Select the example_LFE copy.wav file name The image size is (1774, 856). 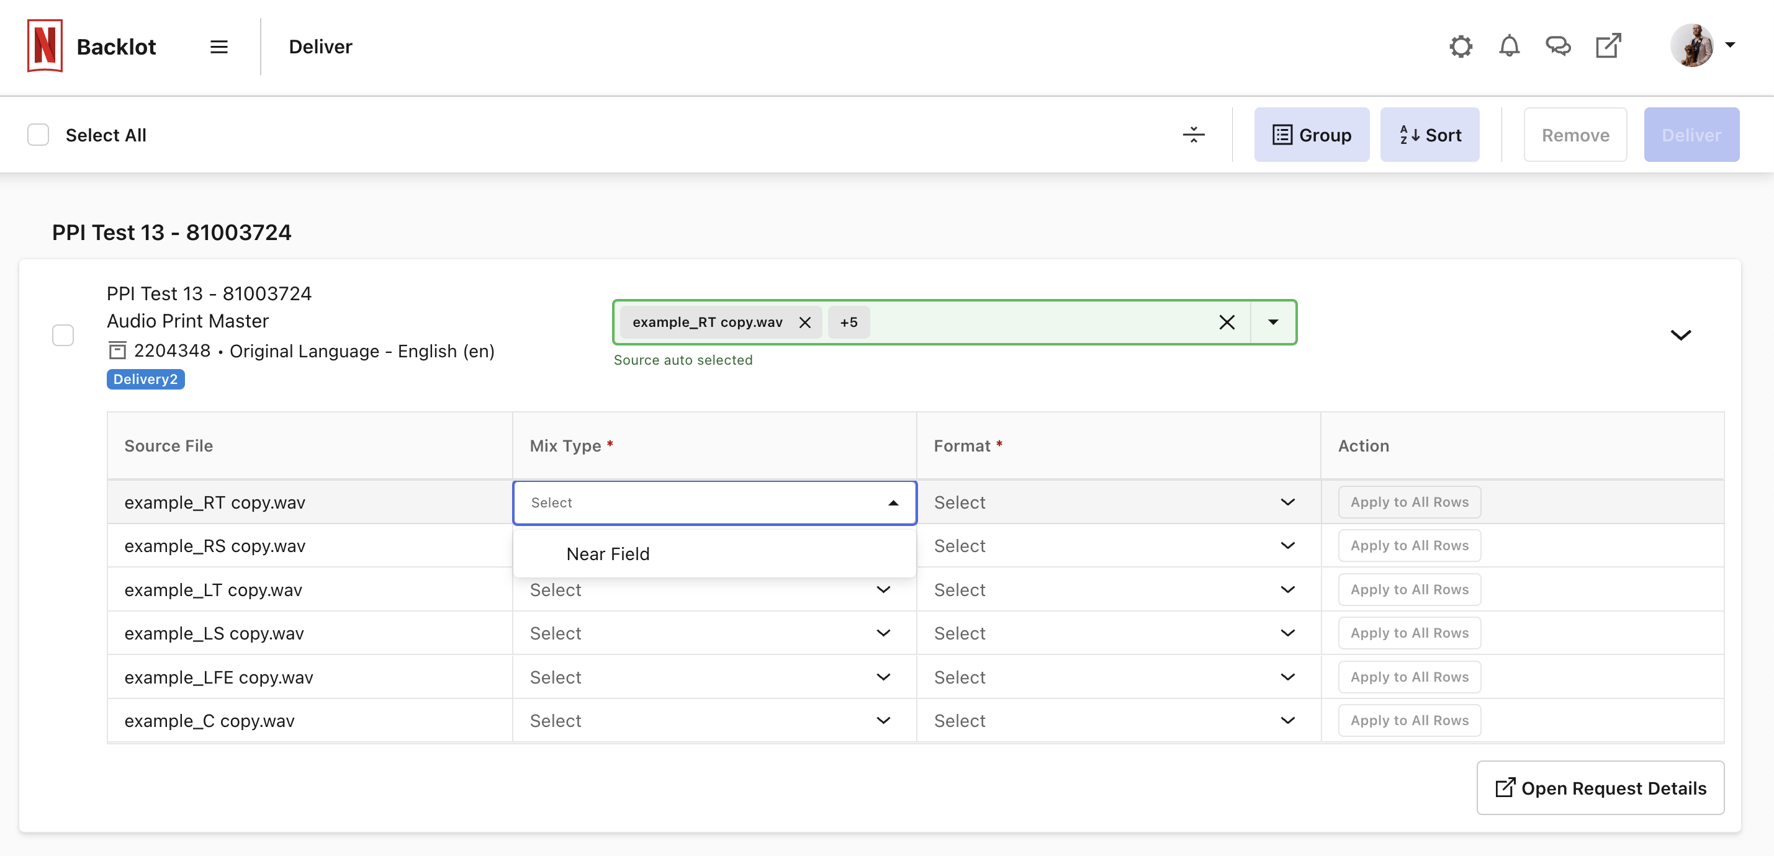(x=219, y=677)
